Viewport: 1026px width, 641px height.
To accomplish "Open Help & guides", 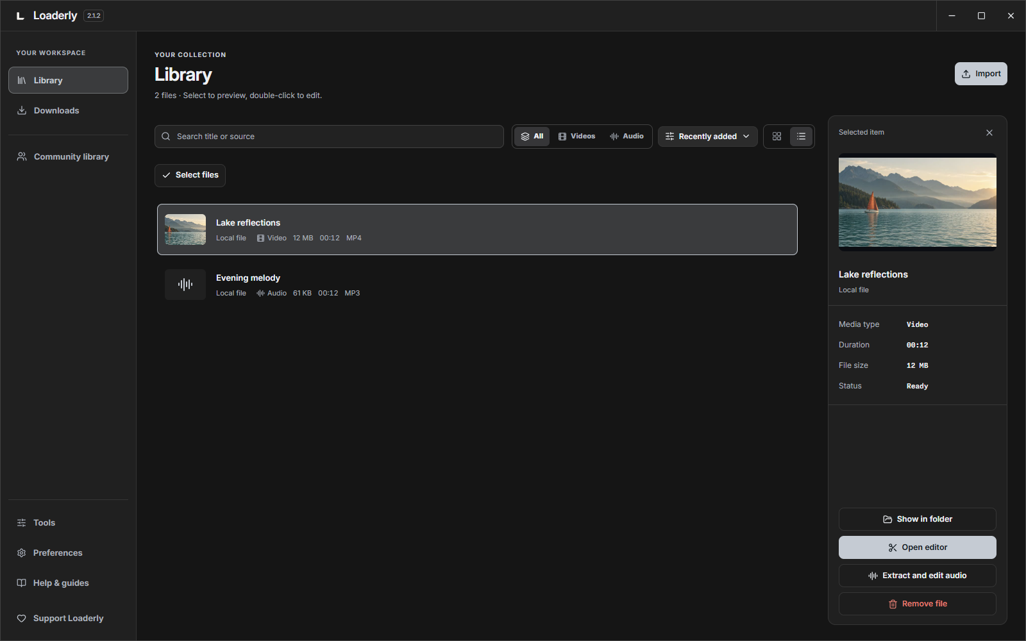I will (68, 583).
